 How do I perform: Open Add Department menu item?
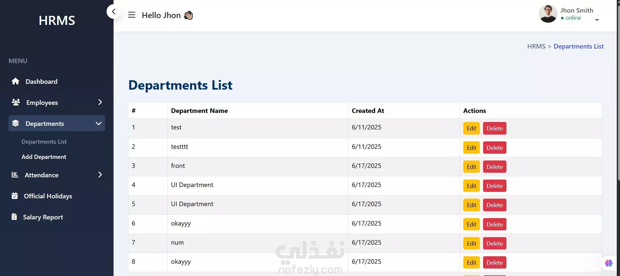point(44,157)
